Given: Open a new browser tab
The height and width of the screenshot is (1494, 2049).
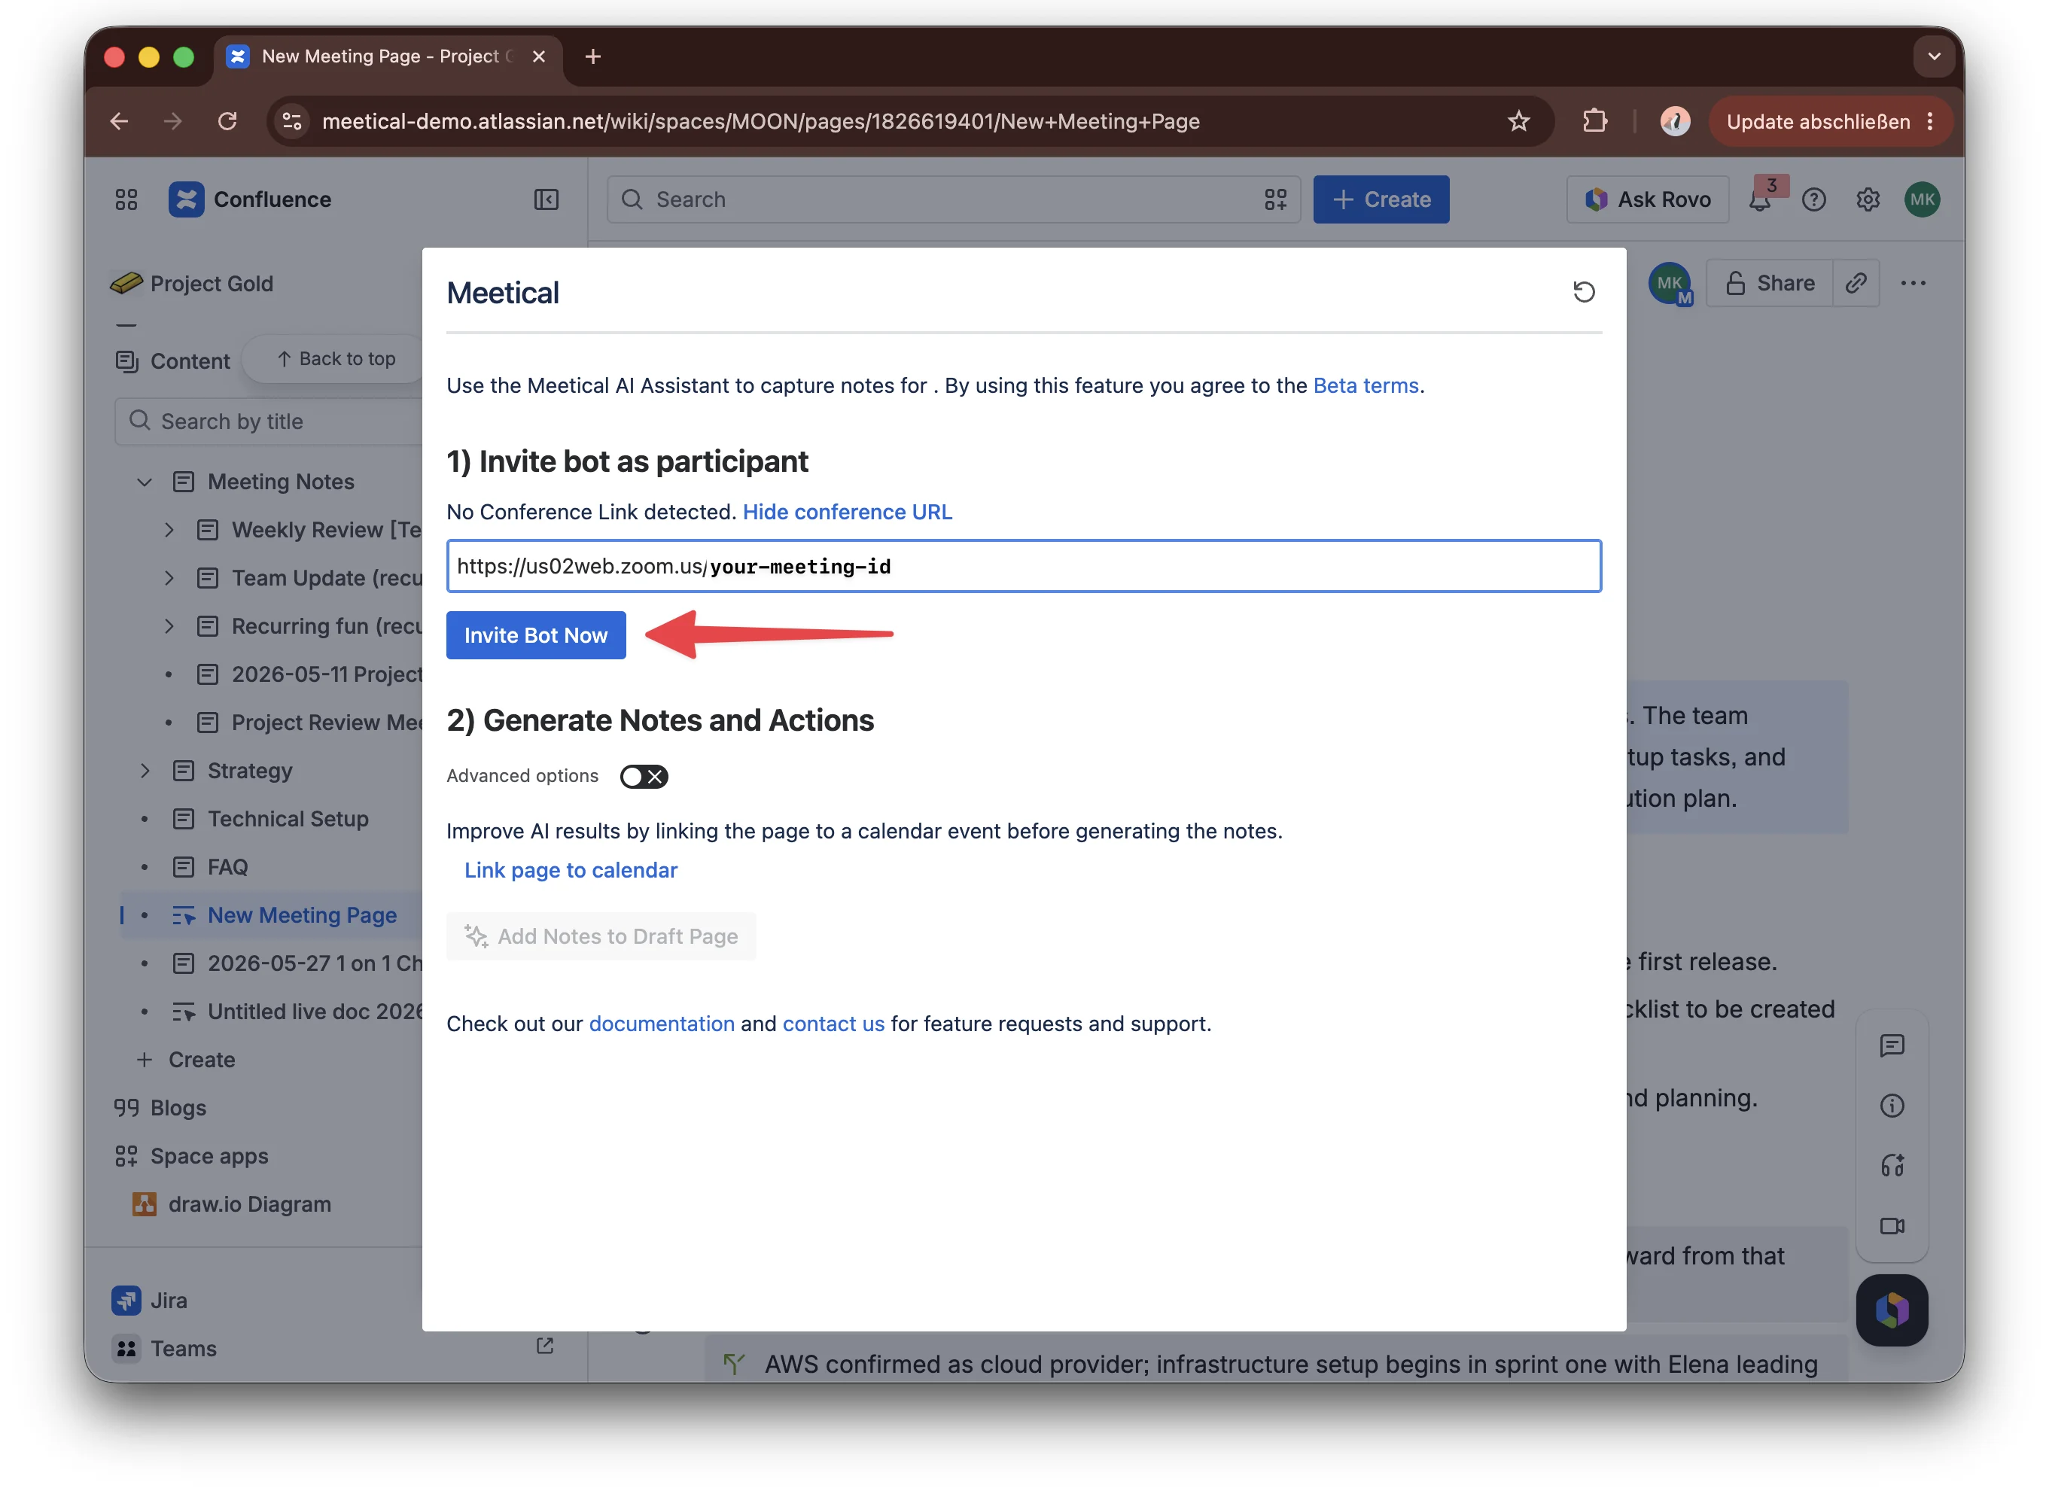Looking at the screenshot, I should (x=593, y=56).
